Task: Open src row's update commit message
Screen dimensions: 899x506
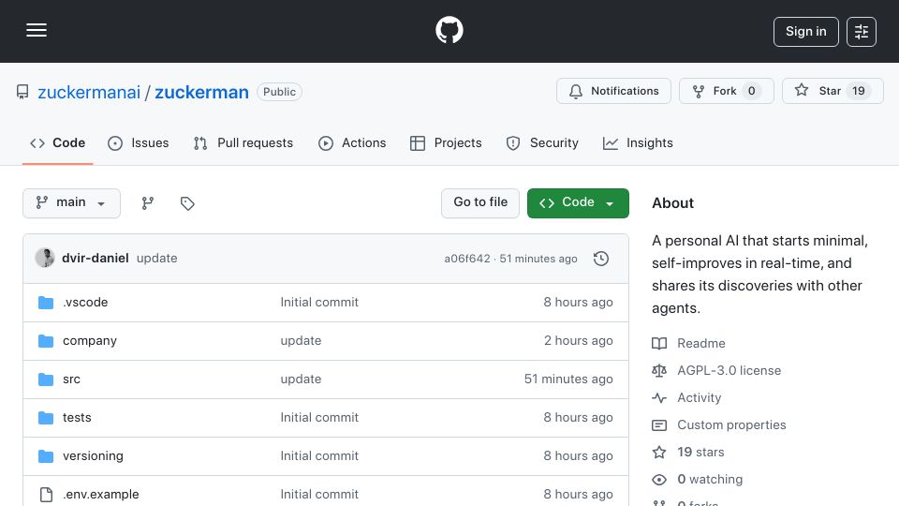Action: [301, 379]
